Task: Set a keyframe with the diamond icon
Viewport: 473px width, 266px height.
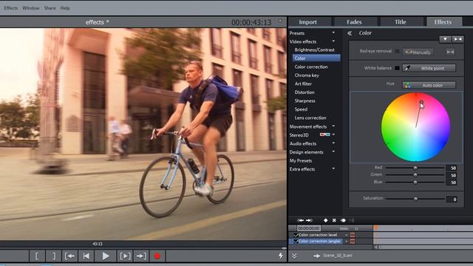Action: pyautogui.click(x=325, y=220)
